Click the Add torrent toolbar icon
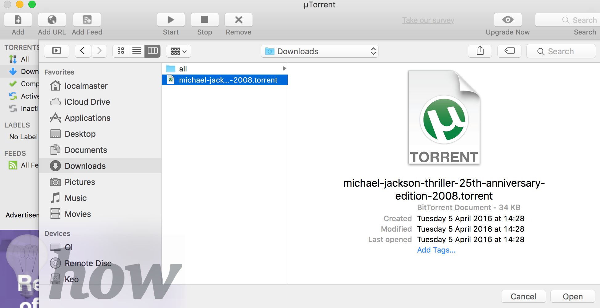The image size is (600, 308). 18,20
